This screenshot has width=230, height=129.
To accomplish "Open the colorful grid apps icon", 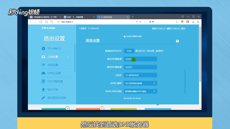I will pos(182,22).
